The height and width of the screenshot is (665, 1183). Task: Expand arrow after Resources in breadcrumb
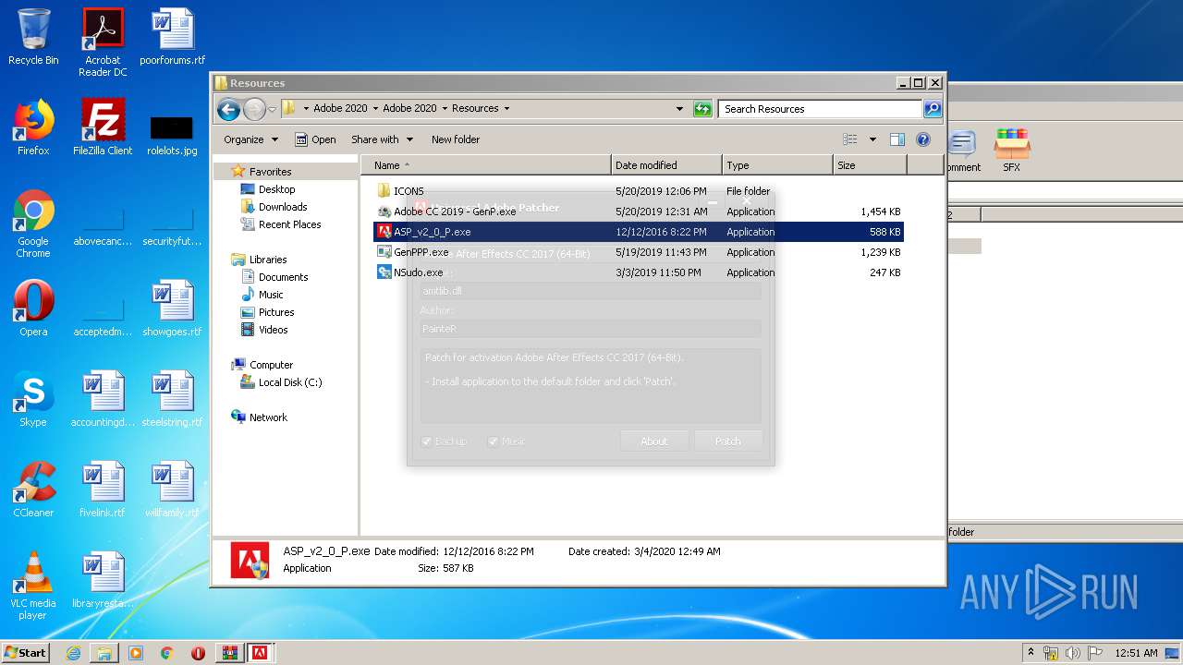tap(506, 108)
